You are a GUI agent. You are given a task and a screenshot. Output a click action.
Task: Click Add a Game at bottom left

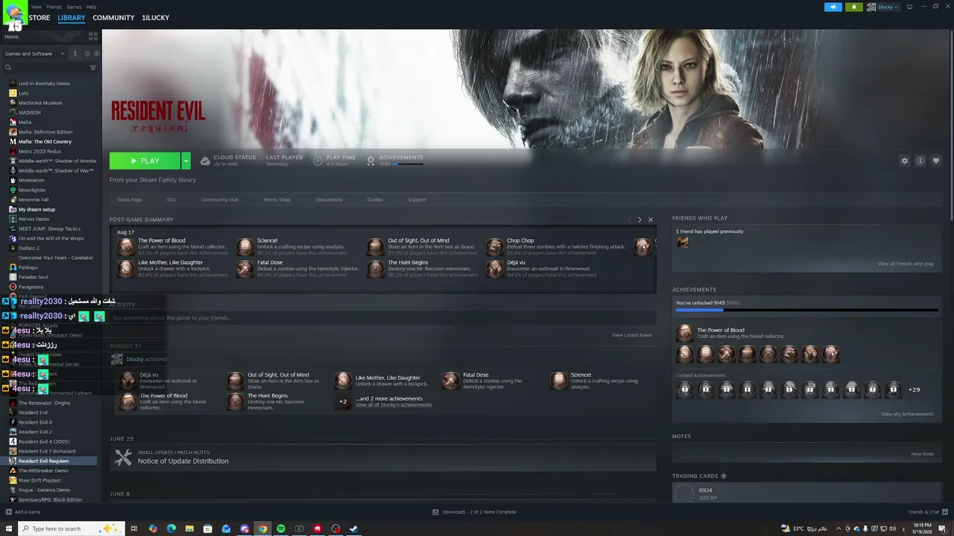[x=23, y=512]
